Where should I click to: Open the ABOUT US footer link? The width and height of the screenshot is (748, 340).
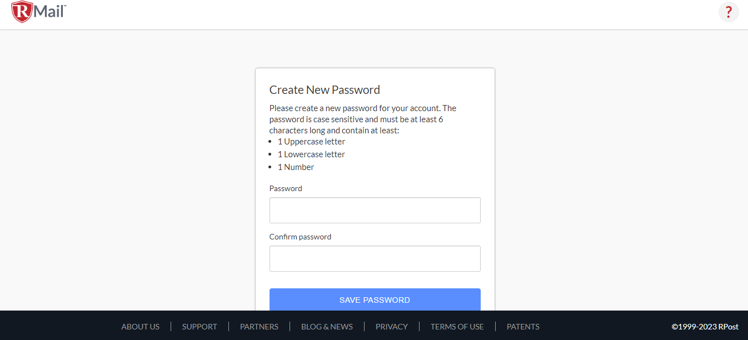pos(141,327)
